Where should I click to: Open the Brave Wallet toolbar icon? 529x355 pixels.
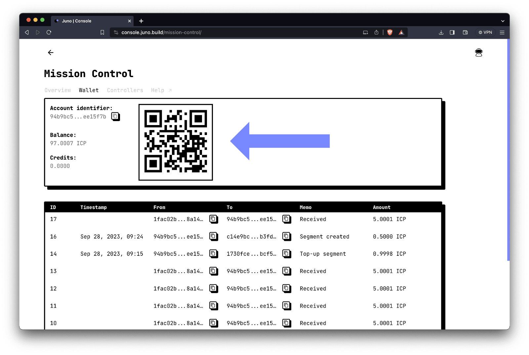465,32
